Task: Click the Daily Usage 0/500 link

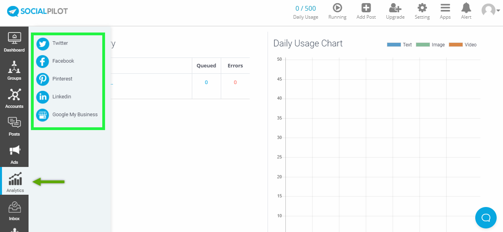Action: 305,8
